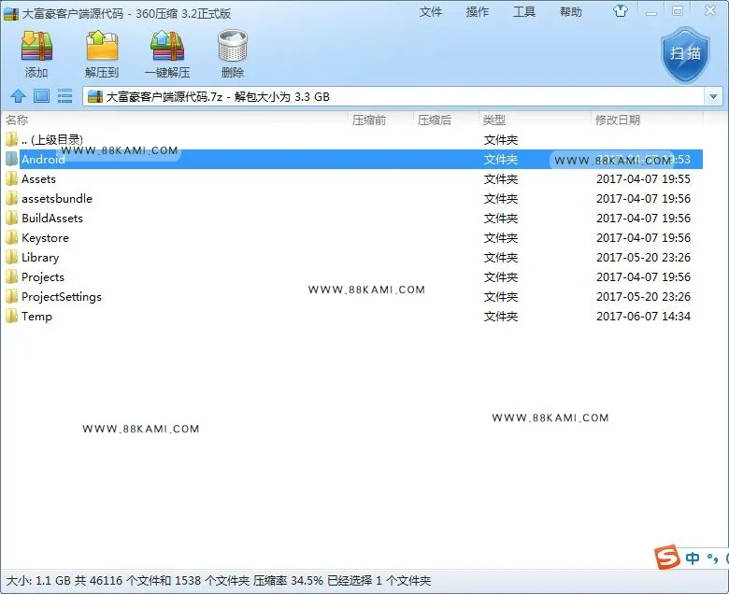729x594 pixels.
Task: Click the 一键解压 one-click extract icon
Action: coord(167,46)
